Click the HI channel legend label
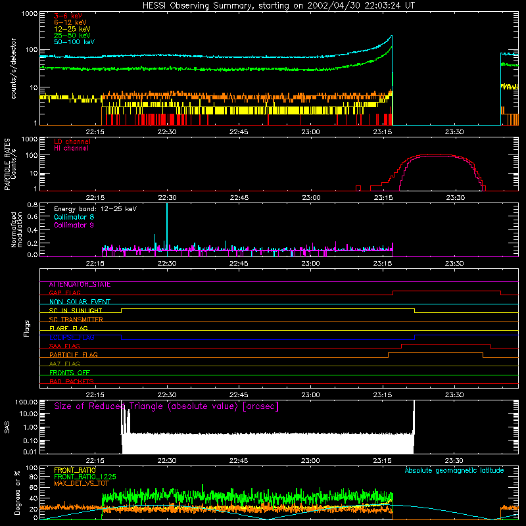 [x=71, y=149]
